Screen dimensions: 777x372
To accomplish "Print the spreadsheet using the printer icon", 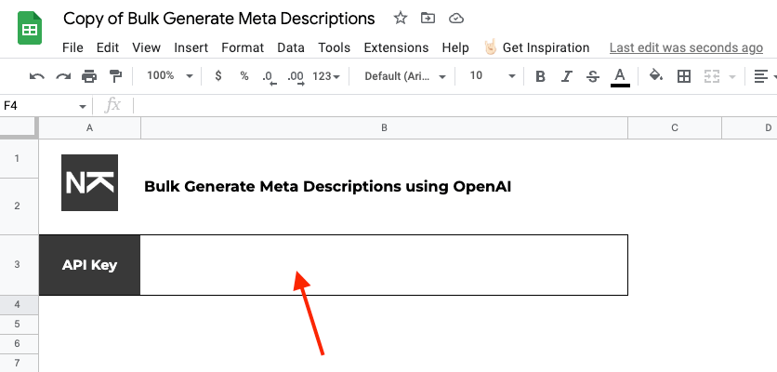I will (x=89, y=76).
